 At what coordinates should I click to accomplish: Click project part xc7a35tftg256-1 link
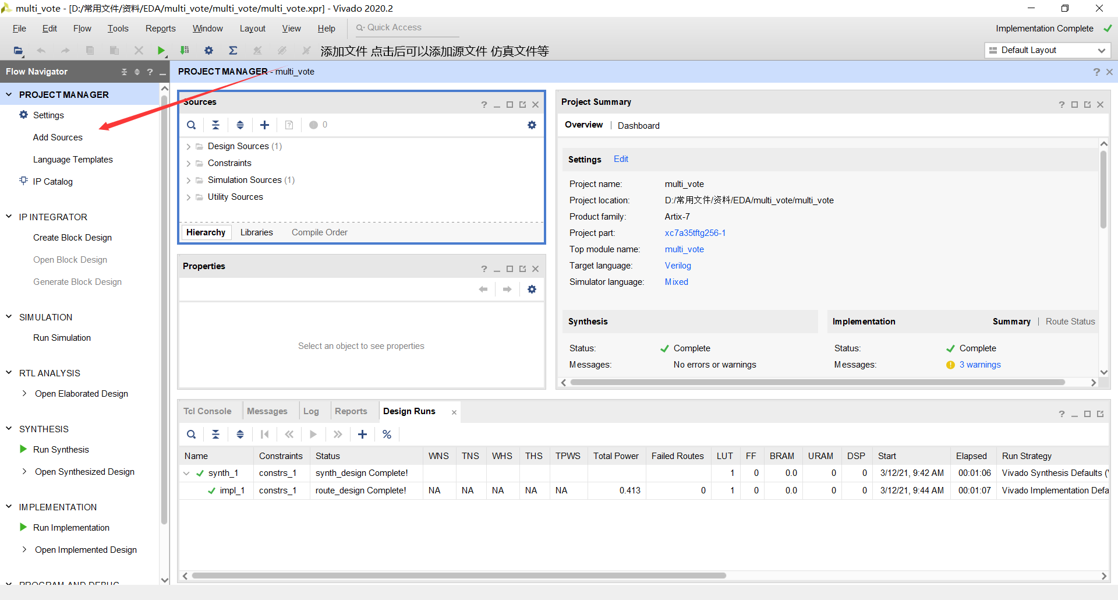pos(695,233)
